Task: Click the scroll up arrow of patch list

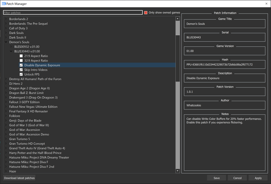Action: (178, 19)
